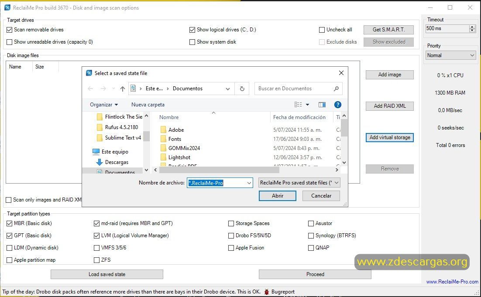The height and width of the screenshot is (297, 481).
Task: Click the navigation tree scrollbar thumb
Action: click(x=147, y=136)
